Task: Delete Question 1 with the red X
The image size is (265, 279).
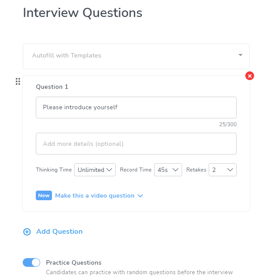Action: (250, 76)
